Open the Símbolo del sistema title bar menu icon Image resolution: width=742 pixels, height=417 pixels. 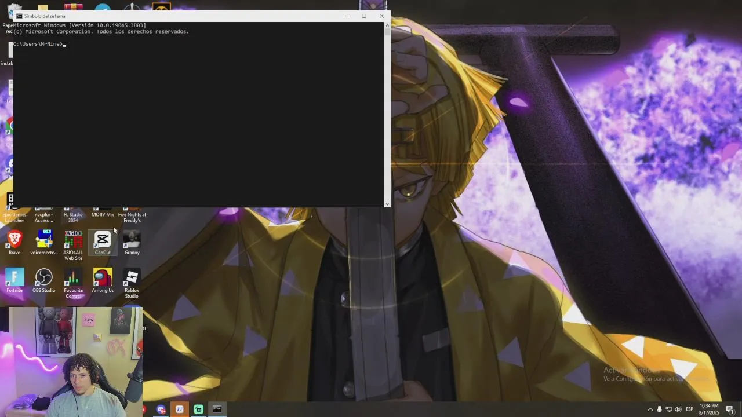(x=19, y=16)
